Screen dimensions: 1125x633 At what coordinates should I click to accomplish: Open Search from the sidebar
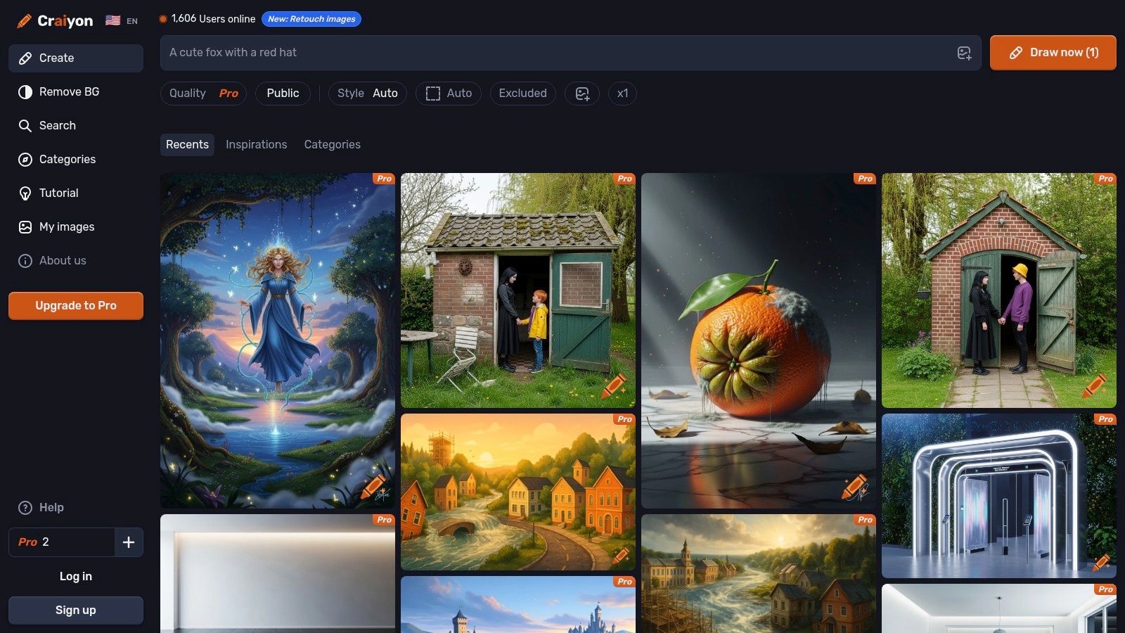[57, 126]
